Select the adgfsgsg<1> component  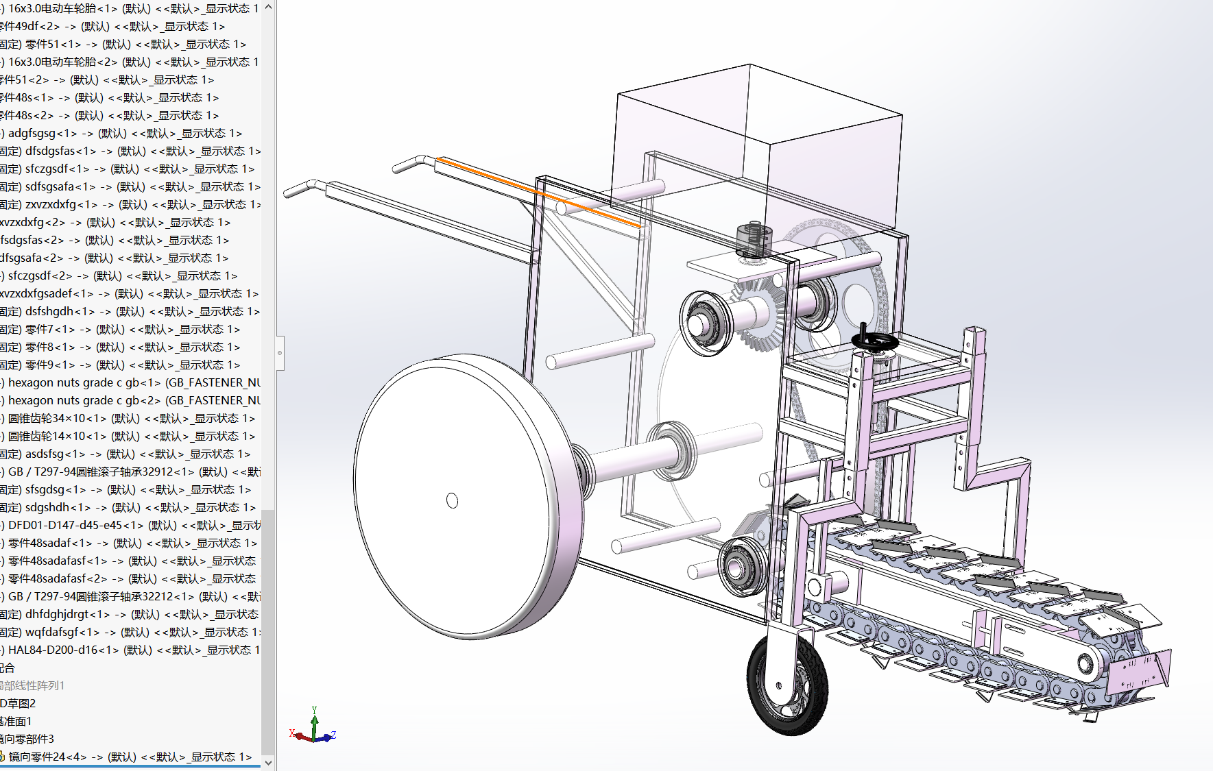click(121, 133)
